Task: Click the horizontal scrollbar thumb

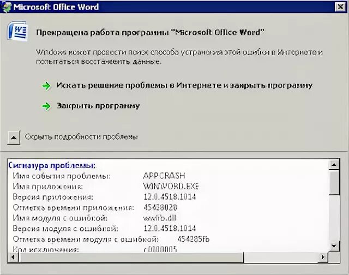Action: (x=131, y=257)
